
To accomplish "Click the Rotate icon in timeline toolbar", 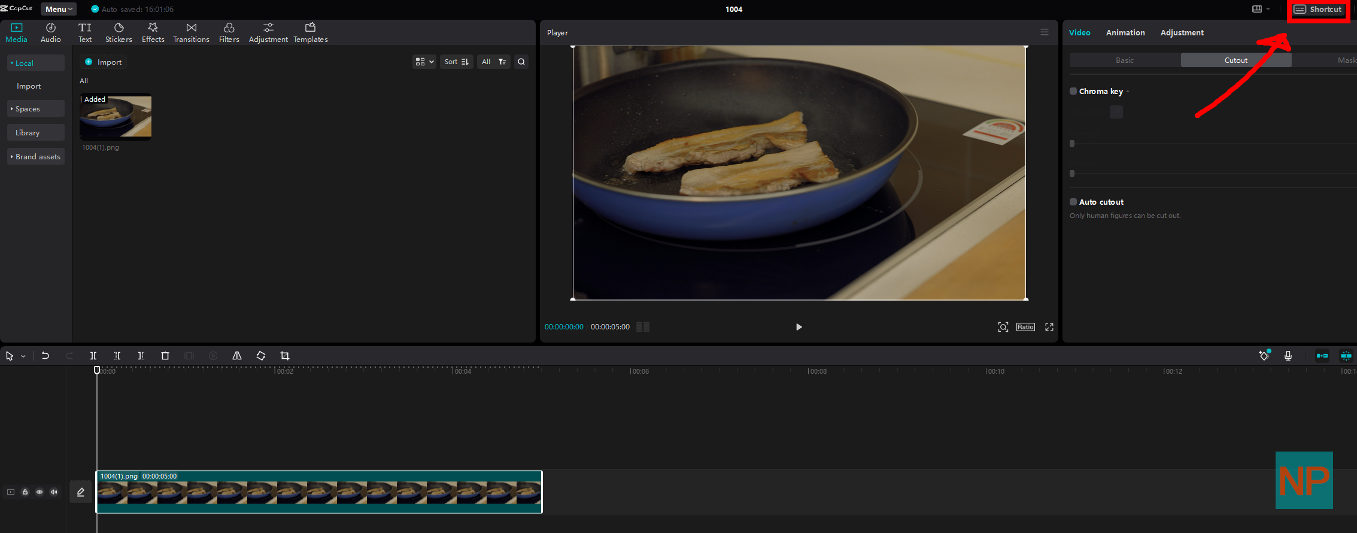I will pos(261,356).
